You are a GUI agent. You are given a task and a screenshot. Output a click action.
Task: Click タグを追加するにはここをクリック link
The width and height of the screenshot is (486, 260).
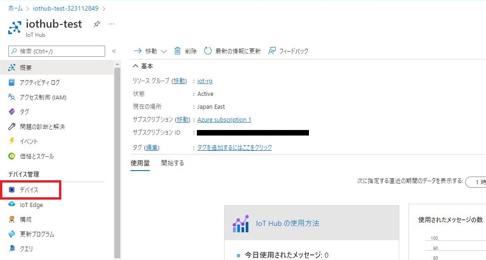click(x=235, y=148)
